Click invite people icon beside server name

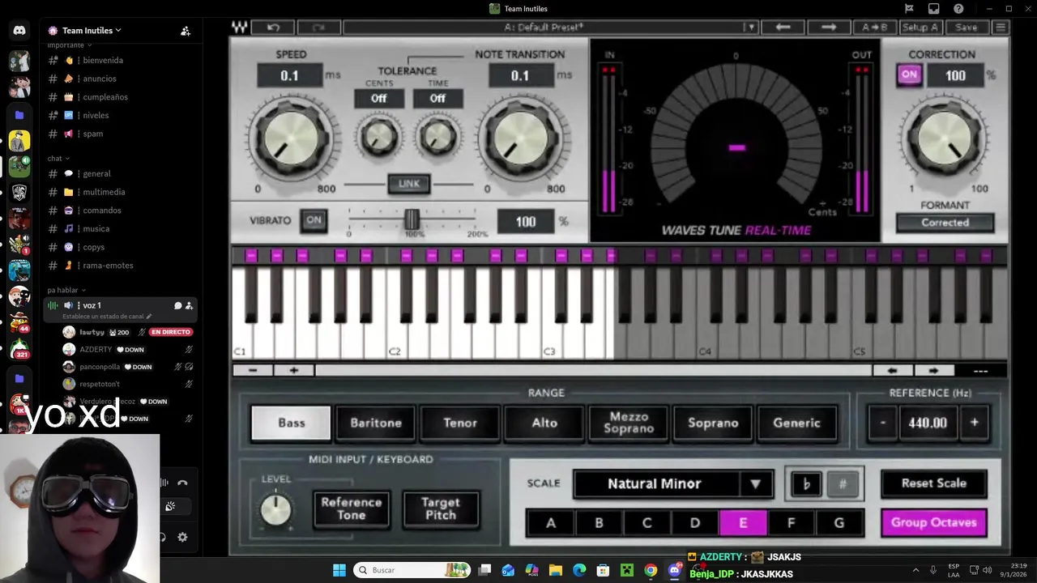186,31
